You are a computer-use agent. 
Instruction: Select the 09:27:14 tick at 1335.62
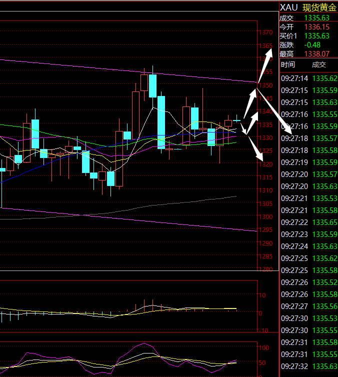[308, 78]
